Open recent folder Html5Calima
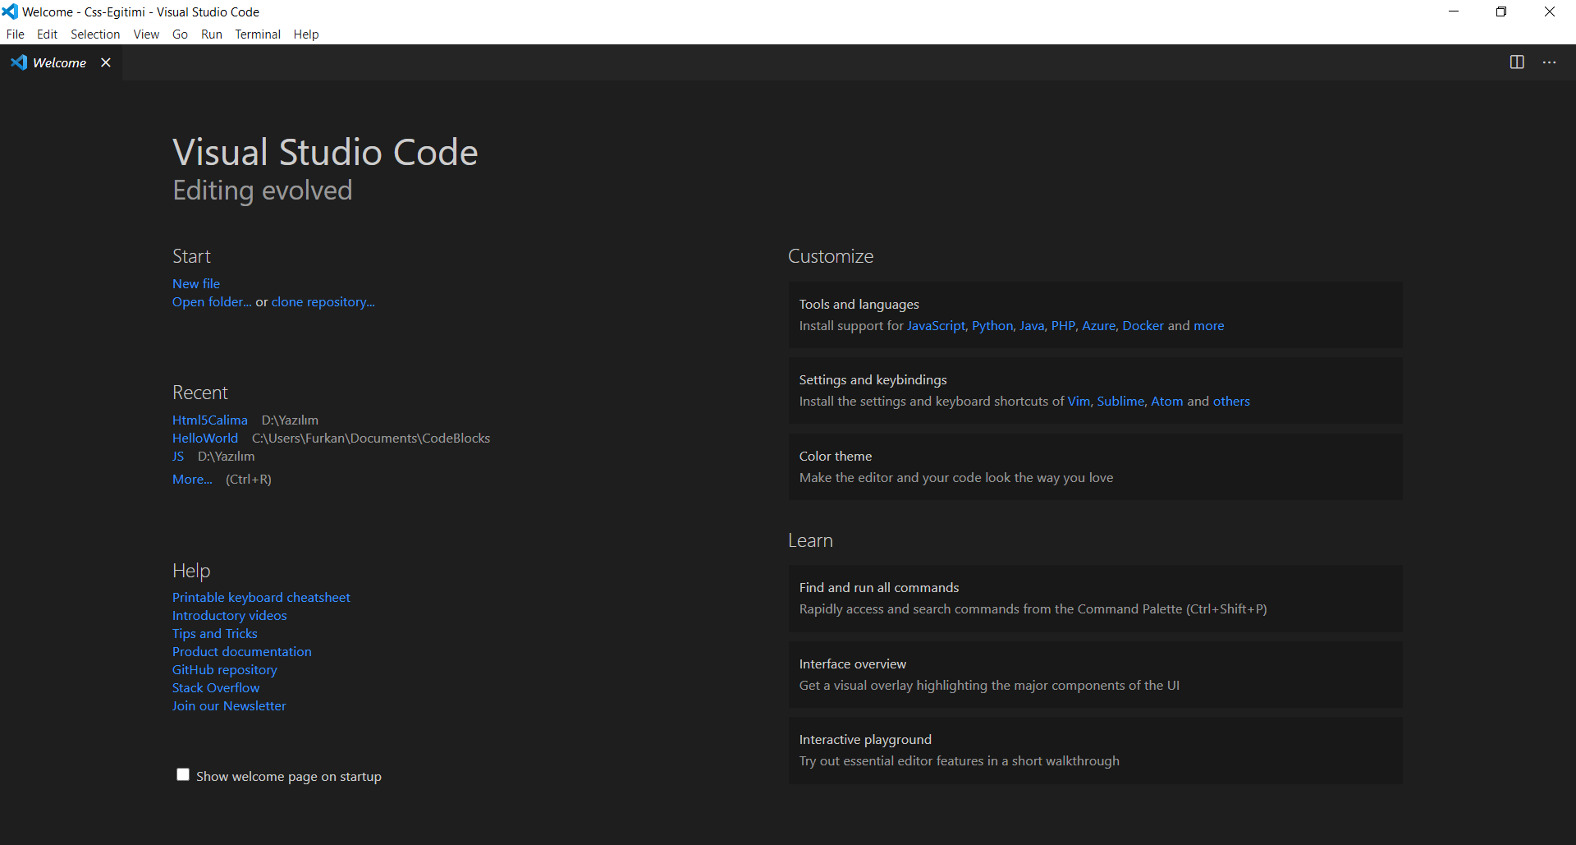Viewport: 1576px width, 845px height. tap(209, 420)
